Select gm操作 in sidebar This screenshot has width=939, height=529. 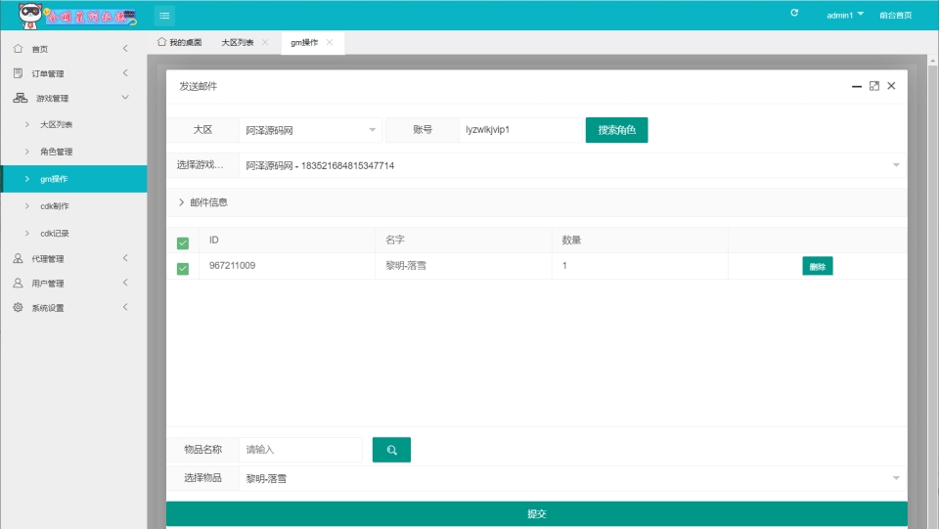pyautogui.click(x=73, y=179)
